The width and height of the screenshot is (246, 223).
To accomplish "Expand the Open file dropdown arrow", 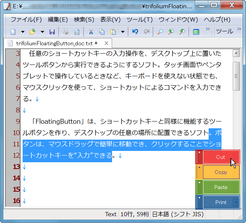I will [42, 32].
